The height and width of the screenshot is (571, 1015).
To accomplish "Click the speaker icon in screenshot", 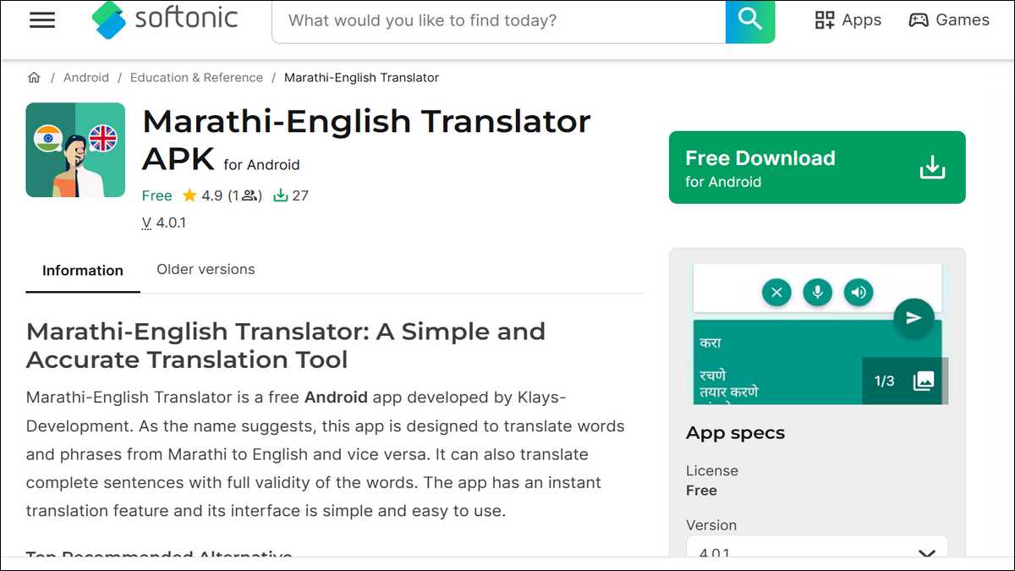I will click(x=859, y=293).
